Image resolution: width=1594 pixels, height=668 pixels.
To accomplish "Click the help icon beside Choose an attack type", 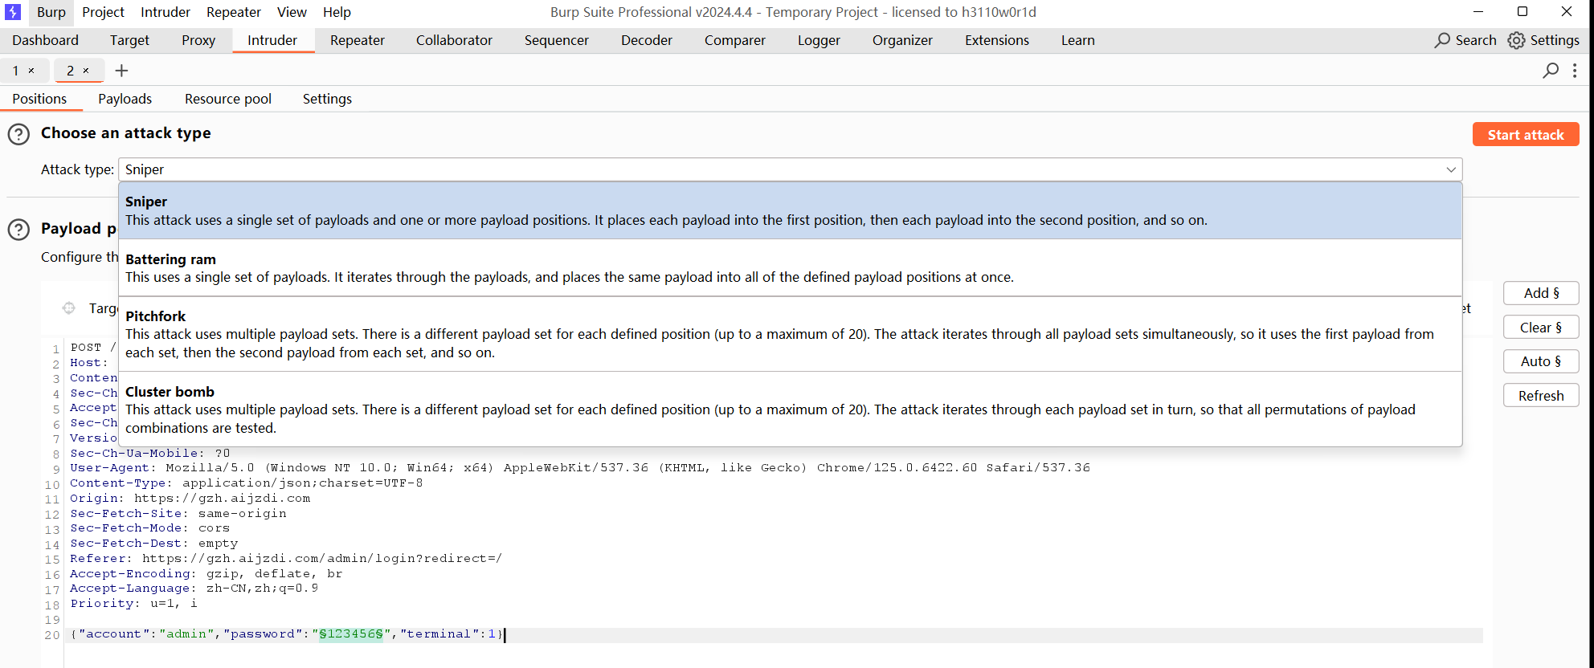I will coord(18,134).
